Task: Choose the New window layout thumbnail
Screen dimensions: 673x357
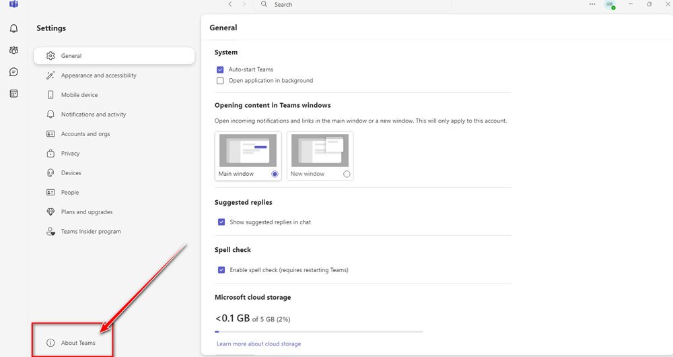Action: (320, 150)
